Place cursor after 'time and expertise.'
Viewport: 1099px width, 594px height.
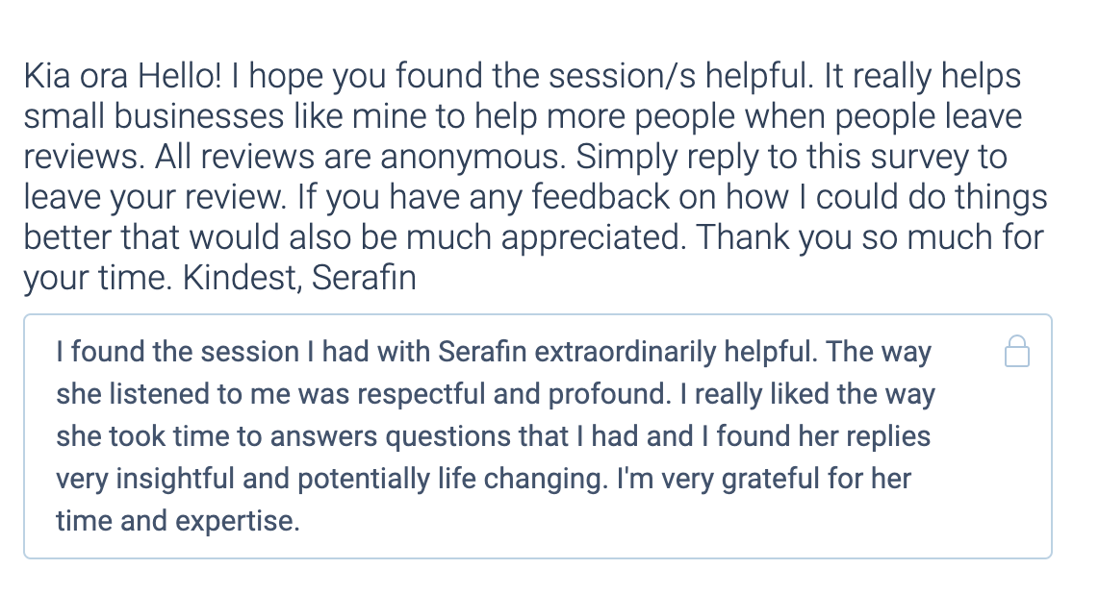pyautogui.click(x=300, y=521)
